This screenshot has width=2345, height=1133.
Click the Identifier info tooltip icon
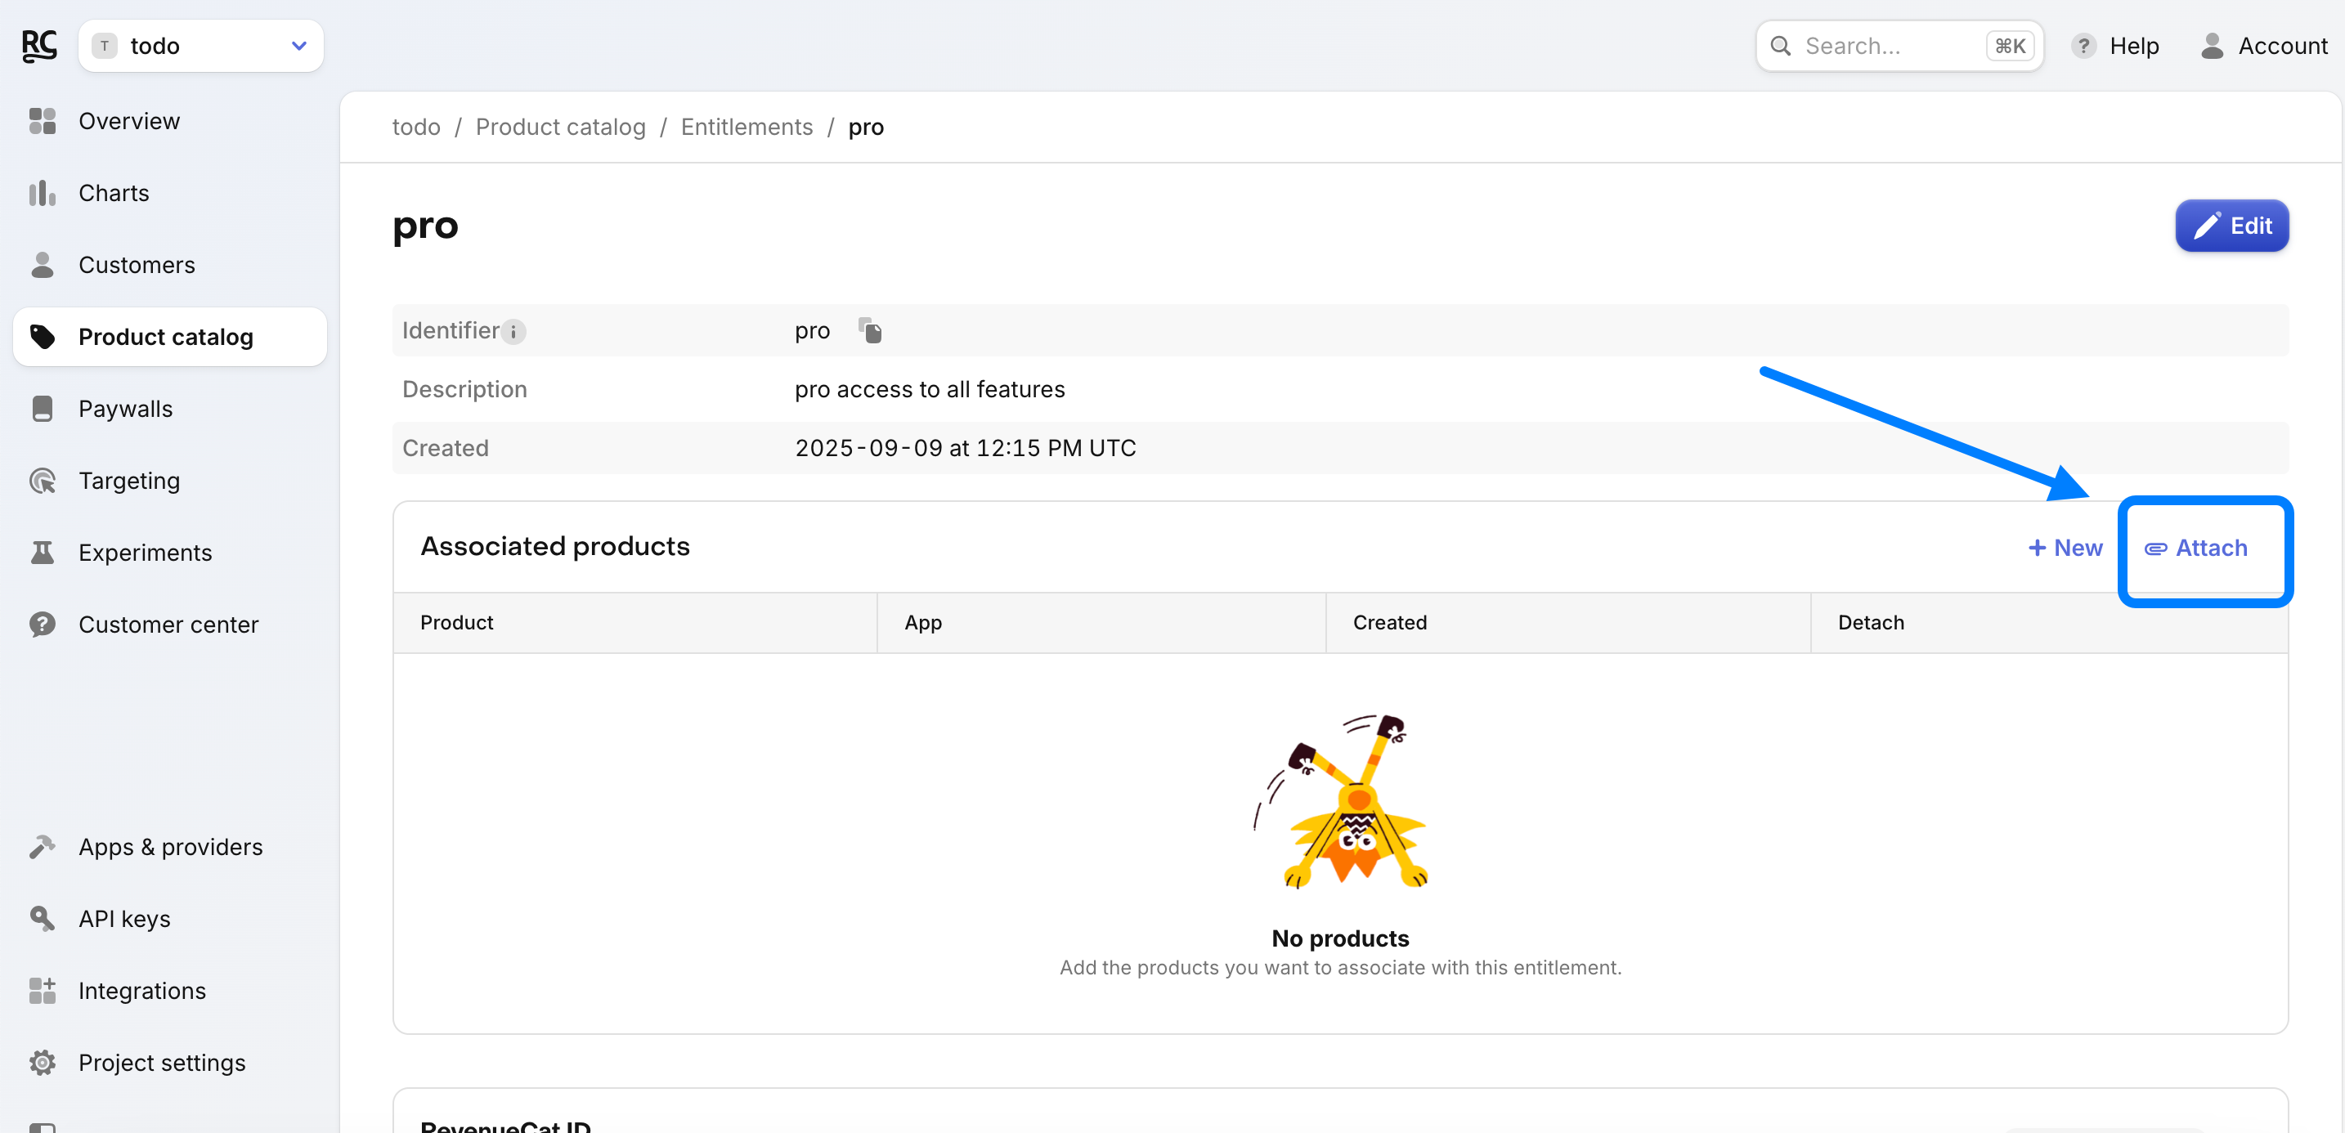click(x=513, y=332)
